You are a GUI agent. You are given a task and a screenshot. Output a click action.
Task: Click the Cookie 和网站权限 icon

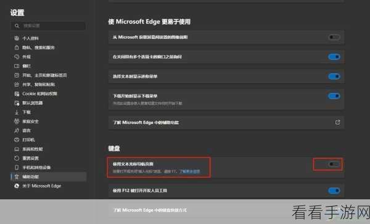click(x=17, y=94)
